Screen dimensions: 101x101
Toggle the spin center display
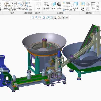[67, 18]
